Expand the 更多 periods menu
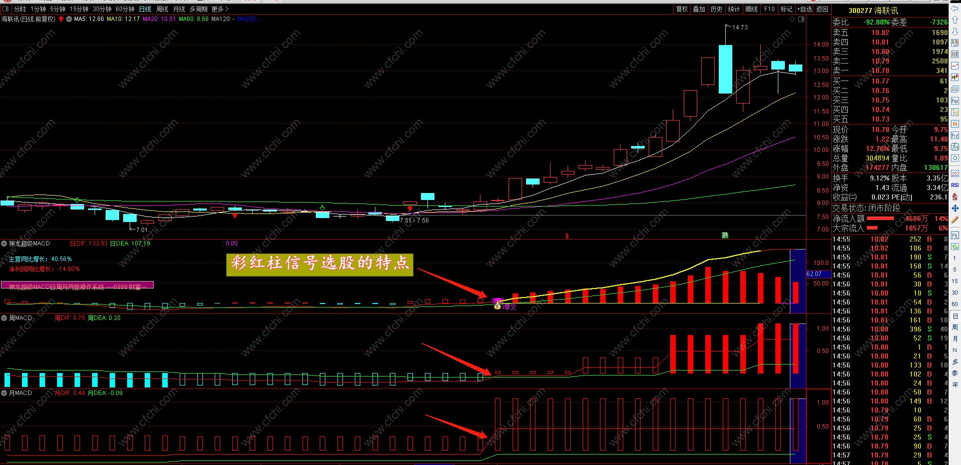The width and height of the screenshot is (961, 465). [220, 9]
